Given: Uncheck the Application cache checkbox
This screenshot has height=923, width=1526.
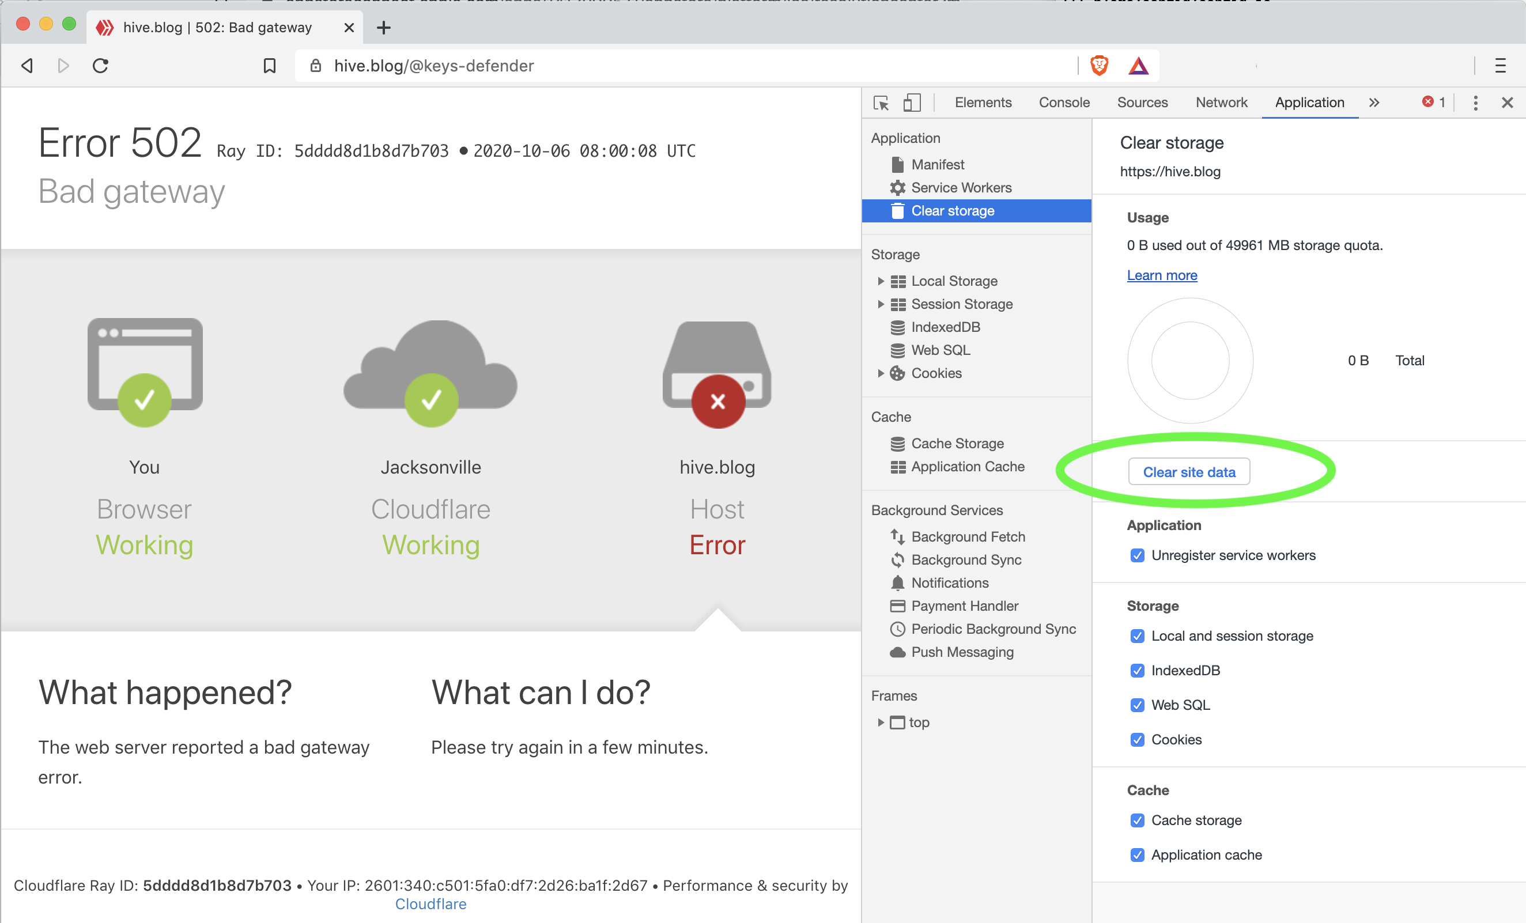Looking at the screenshot, I should (1137, 855).
